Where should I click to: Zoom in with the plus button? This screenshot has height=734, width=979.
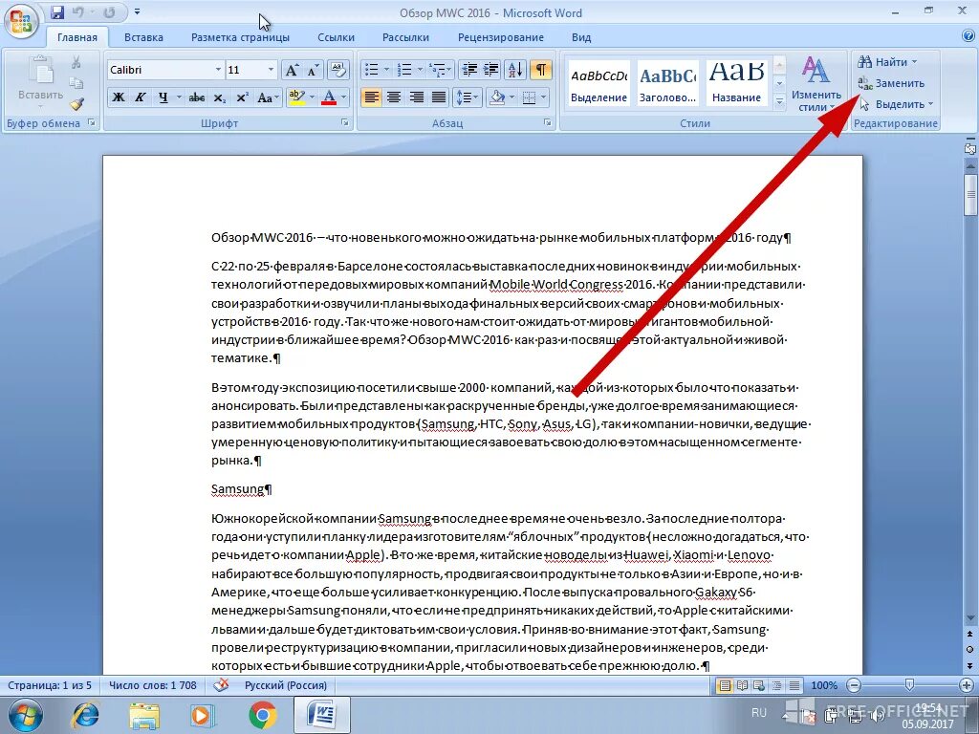pyautogui.click(x=968, y=684)
